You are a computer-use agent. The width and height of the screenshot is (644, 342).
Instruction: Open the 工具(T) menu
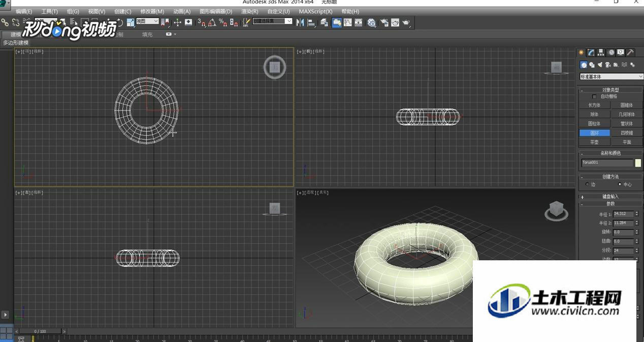(49, 11)
